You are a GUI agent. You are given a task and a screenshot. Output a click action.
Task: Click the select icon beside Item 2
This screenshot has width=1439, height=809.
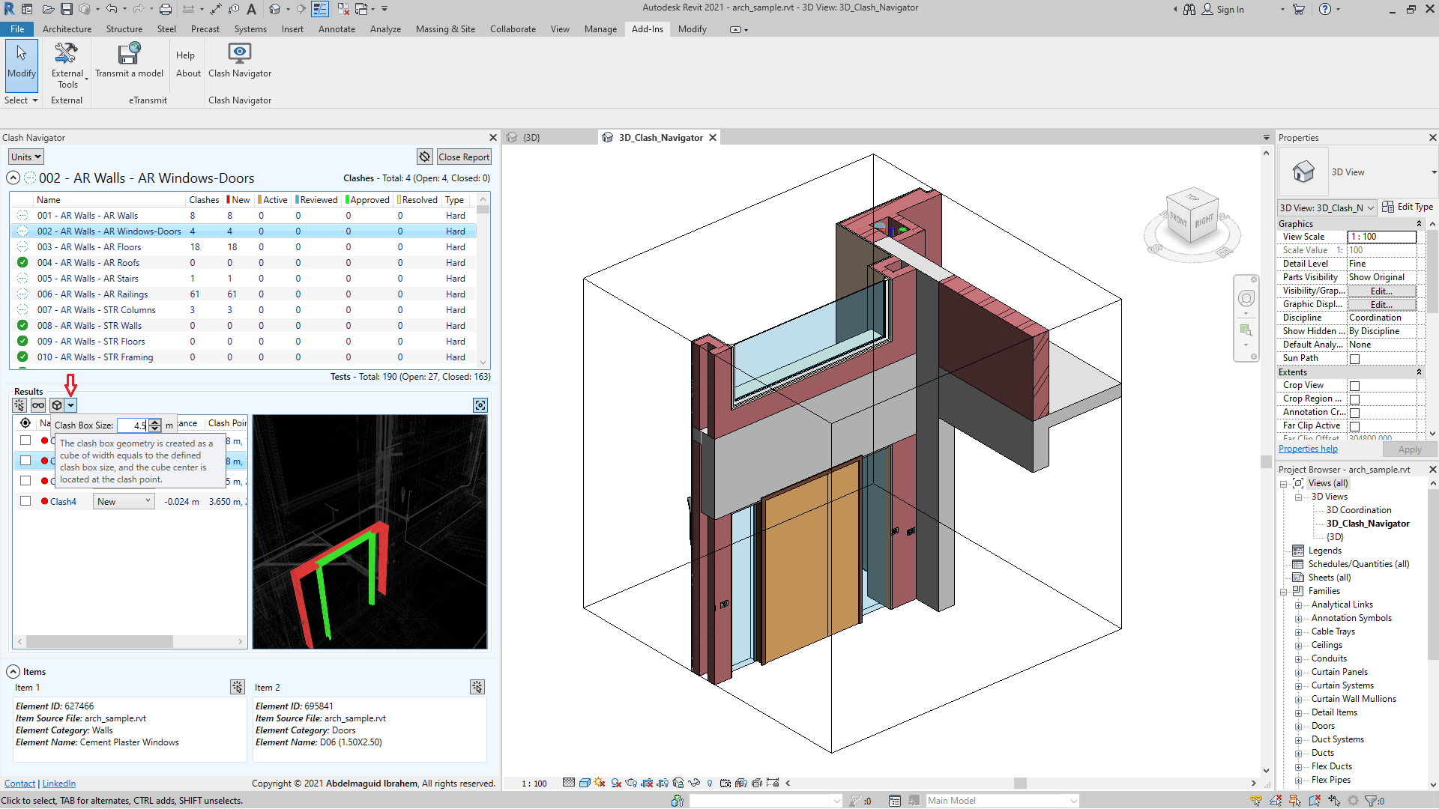[477, 687]
